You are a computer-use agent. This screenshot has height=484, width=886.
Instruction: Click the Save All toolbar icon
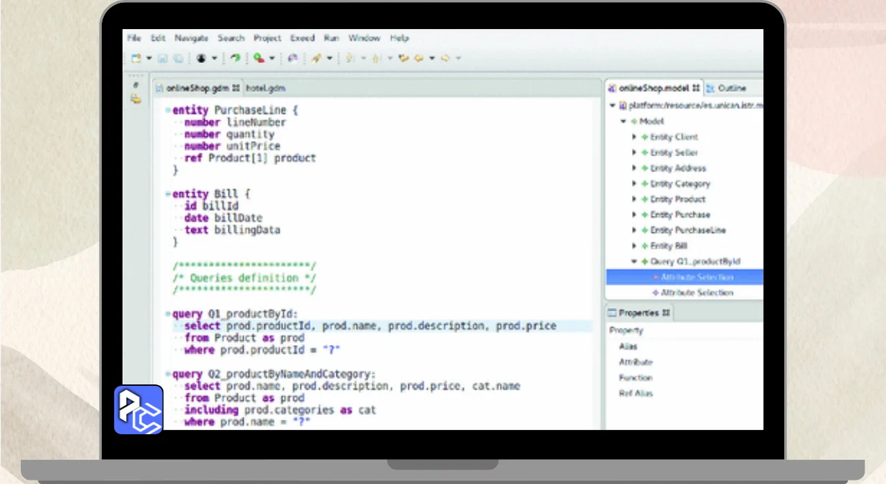click(x=178, y=59)
